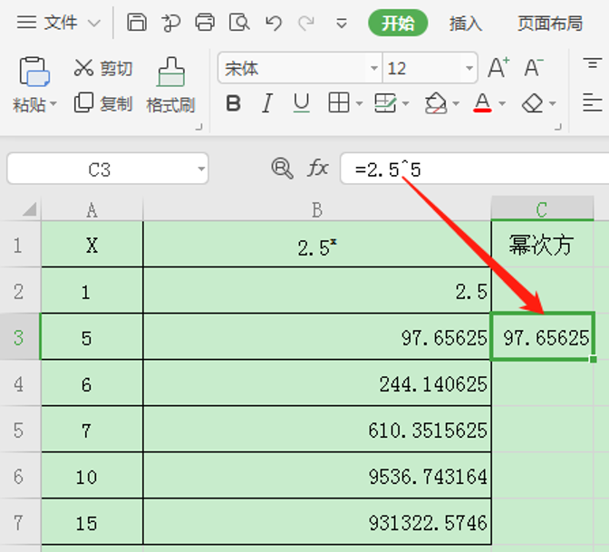Click the draw border table icon
This screenshot has height=552, width=609.
385,103
